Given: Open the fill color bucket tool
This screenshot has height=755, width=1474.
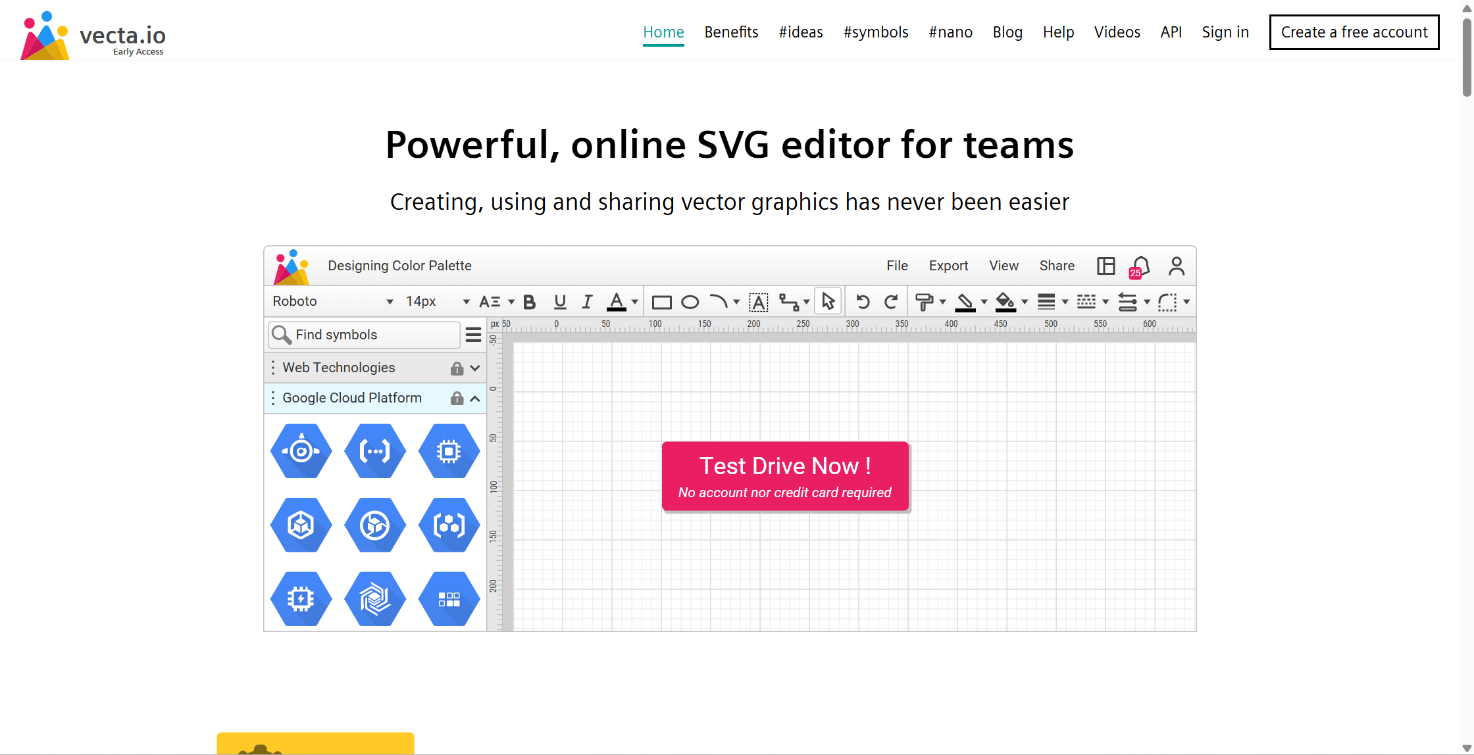Looking at the screenshot, I should pos(1005,302).
